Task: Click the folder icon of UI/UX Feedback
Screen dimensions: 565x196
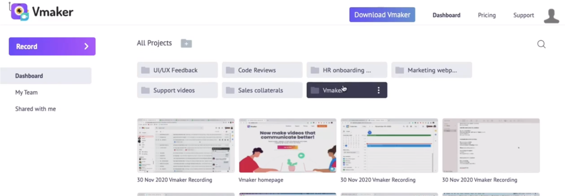Action: [145, 70]
